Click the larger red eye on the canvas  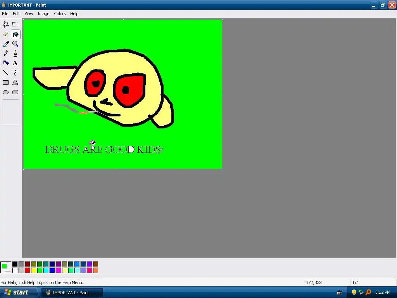[130, 90]
